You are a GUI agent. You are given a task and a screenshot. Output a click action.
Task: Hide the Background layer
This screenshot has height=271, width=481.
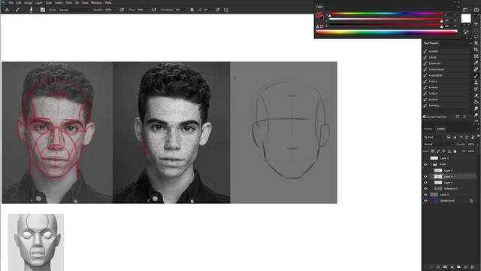(425, 201)
